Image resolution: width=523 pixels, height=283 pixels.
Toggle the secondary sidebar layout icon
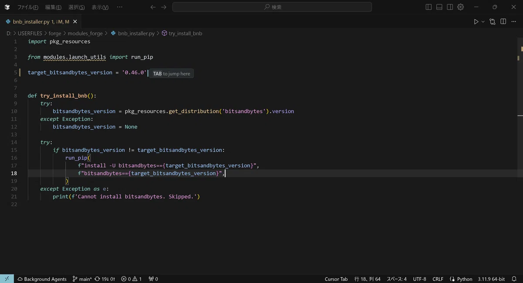(450, 7)
